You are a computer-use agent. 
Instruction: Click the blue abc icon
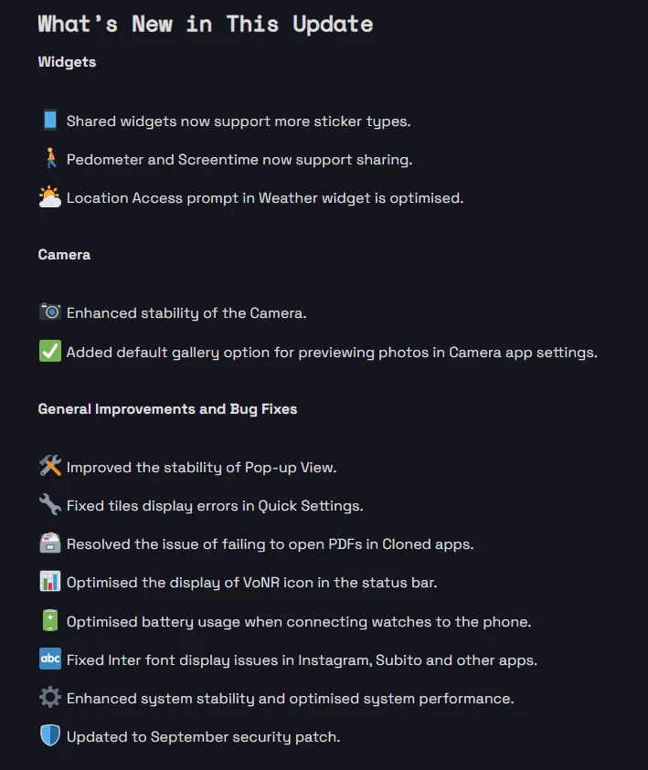click(x=50, y=659)
